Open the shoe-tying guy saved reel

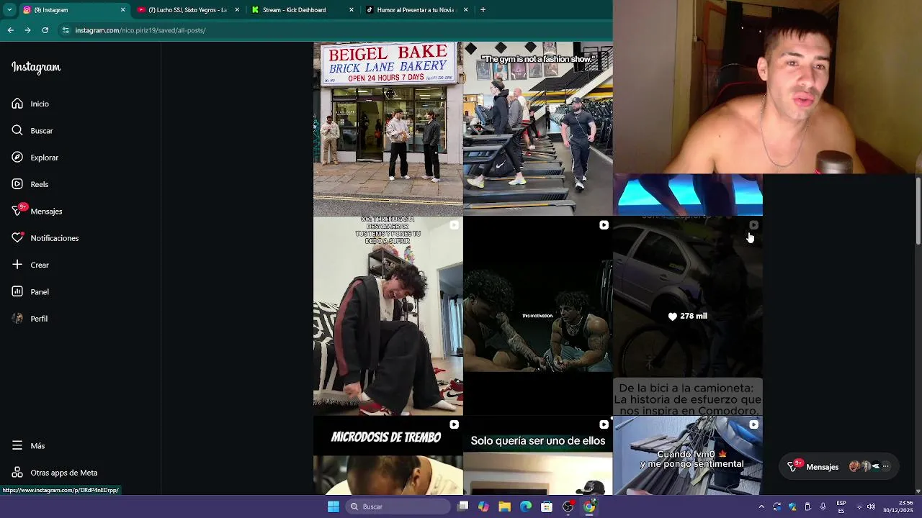(x=388, y=317)
